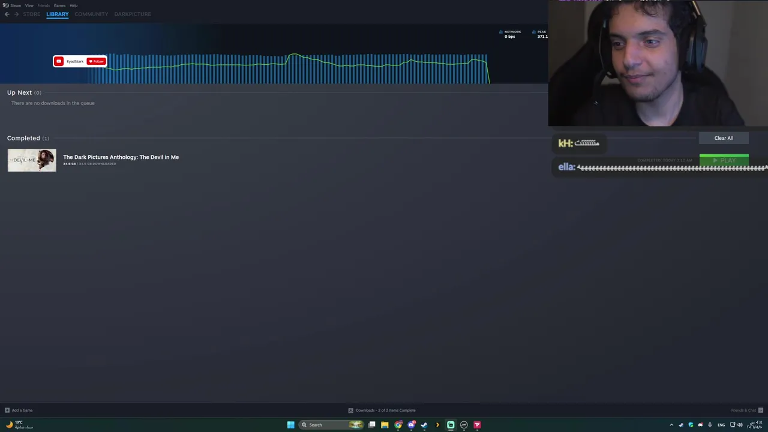
Task: Open The Dark Pictures Anthology: The Devil in Me title
Action: point(121,157)
